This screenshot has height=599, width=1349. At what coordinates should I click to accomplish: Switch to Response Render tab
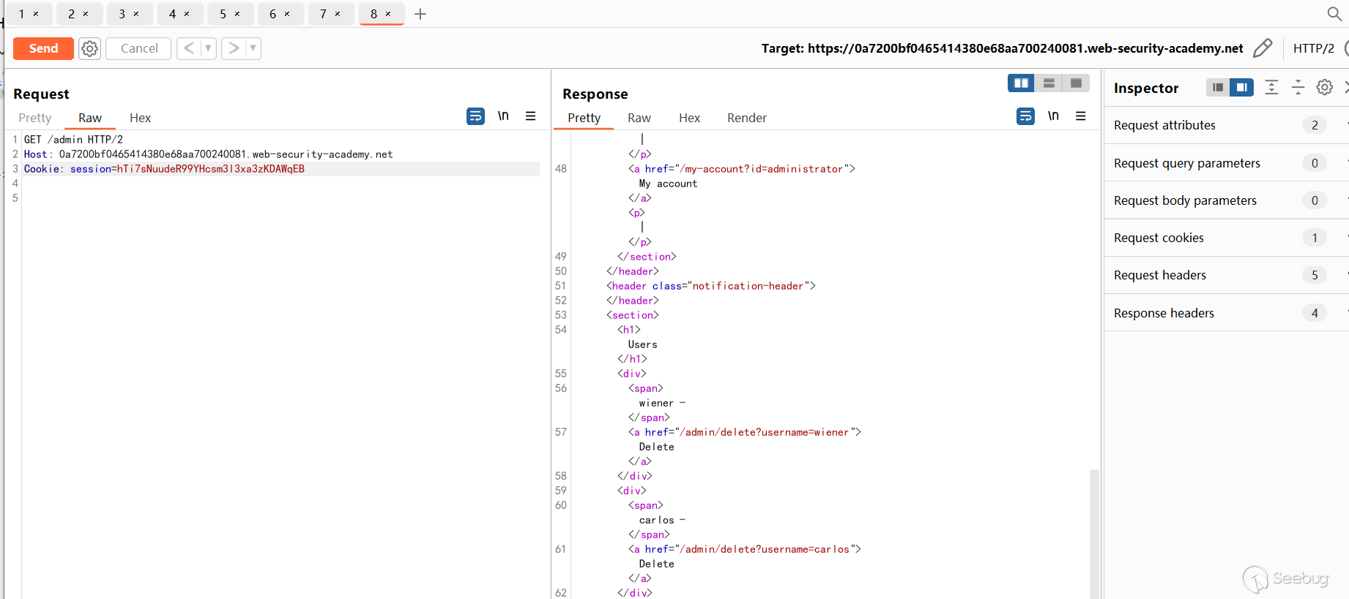746,118
